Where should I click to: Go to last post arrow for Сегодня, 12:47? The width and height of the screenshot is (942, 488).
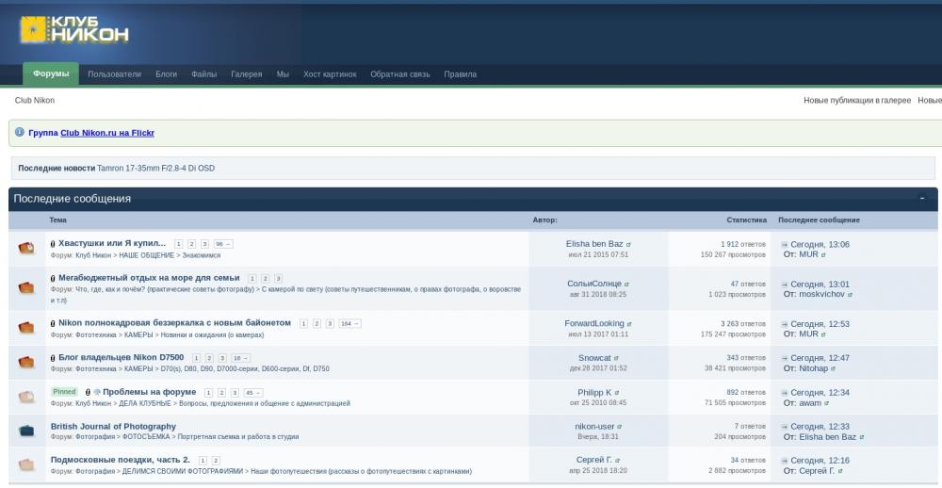coord(784,358)
